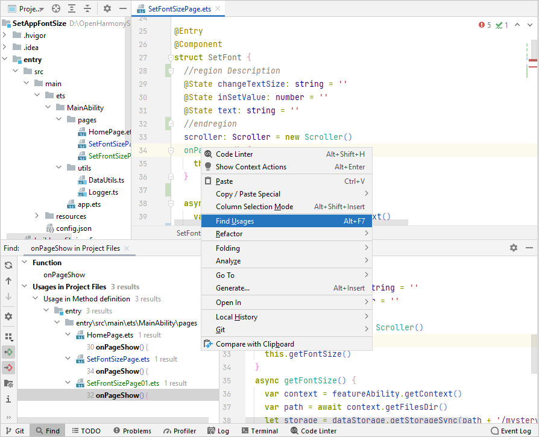Toggle the green read access filter
The width and height of the screenshot is (539, 437).
click(x=8, y=352)
